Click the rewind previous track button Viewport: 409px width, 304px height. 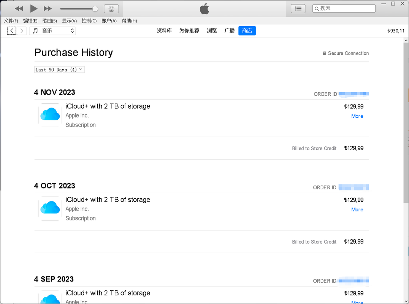coord(19,9)
